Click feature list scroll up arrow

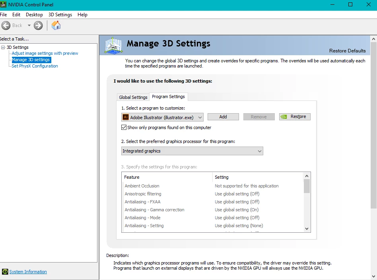tap(307, 176)
